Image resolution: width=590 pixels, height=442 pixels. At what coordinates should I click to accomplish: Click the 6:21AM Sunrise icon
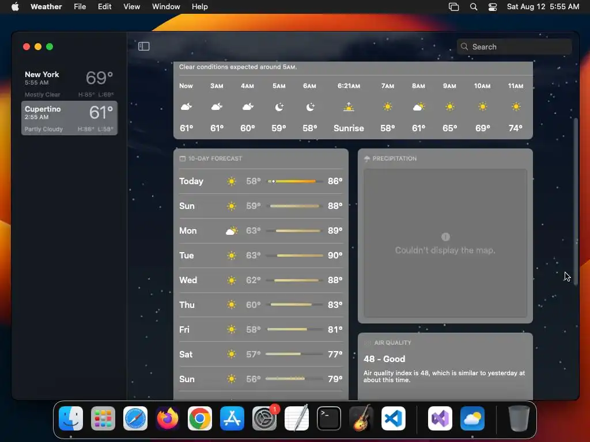(349, 107)
